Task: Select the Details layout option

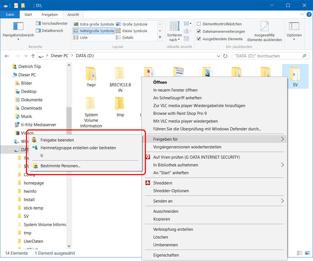Action: click(x=128, y=38)
